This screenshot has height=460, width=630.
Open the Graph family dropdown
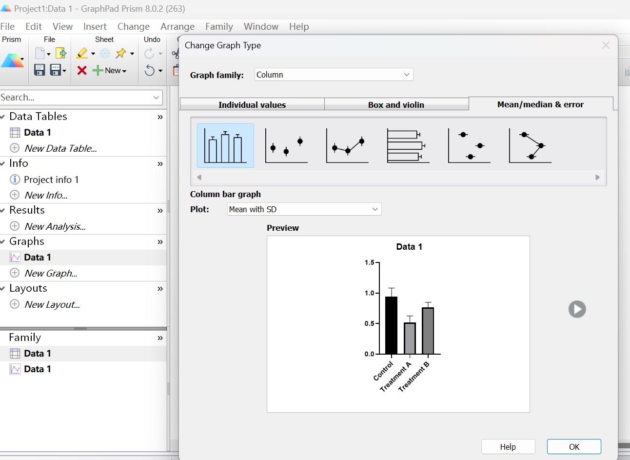(334, 75)
